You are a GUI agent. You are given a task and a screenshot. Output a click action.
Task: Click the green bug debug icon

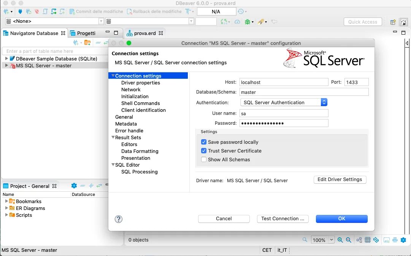coord(247,22)
